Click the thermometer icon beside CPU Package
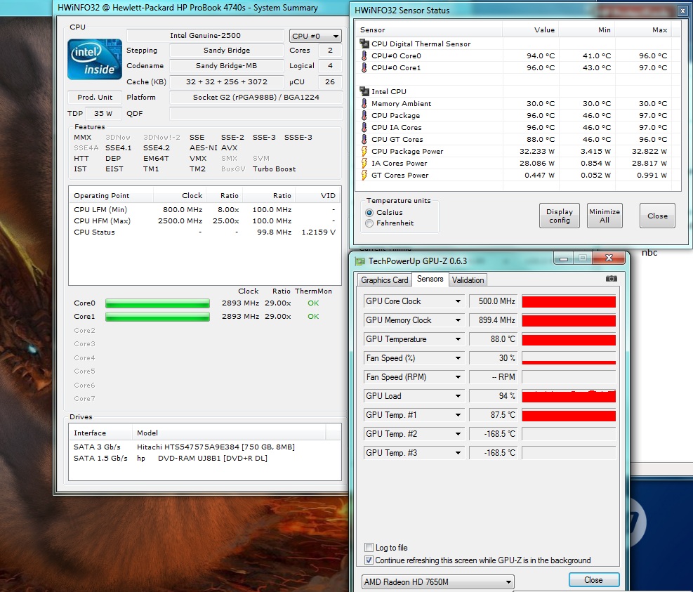The image size is (693, 592). click(364, 115)
